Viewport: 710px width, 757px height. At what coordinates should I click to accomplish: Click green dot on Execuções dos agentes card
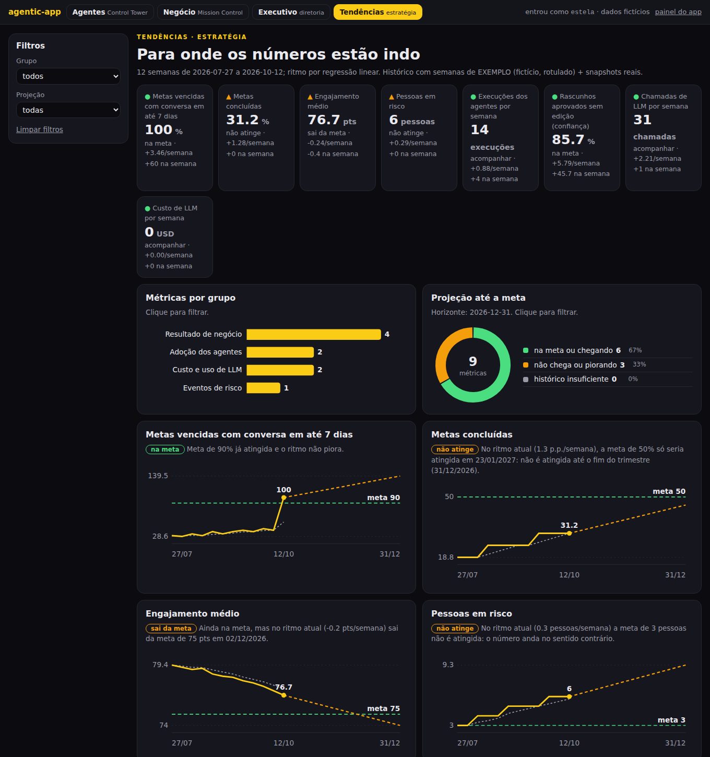[x=473, y=97]
